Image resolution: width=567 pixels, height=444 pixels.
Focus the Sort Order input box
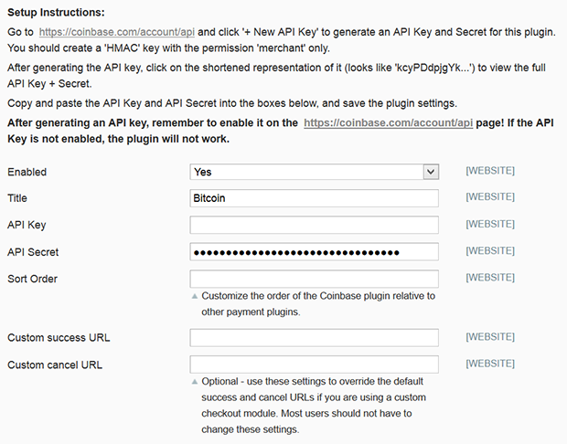(x=315, y=279)
